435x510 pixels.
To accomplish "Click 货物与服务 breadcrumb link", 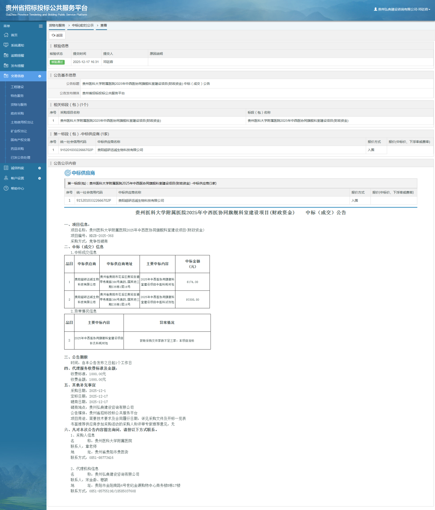I will coord(57,25).
